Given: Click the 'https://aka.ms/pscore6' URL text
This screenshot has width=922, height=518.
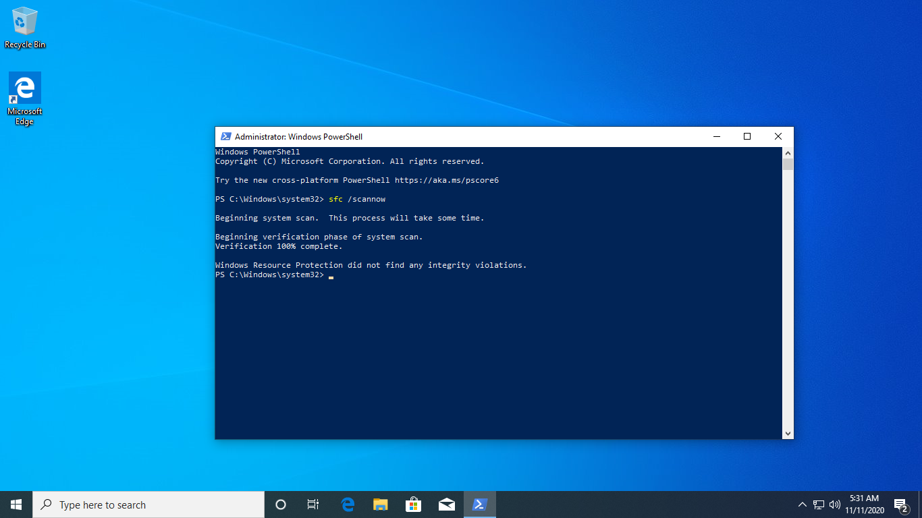Looking at the screenshot, I should coord(447,180).
